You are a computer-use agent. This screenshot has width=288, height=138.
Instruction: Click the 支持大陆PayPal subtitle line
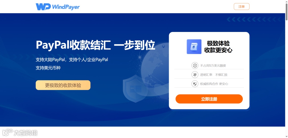72,60
